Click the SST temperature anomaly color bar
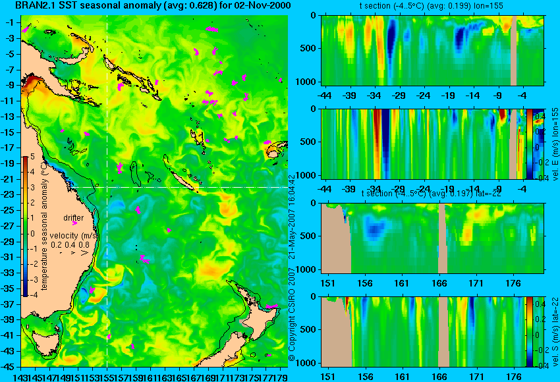 tap(26, 227)
